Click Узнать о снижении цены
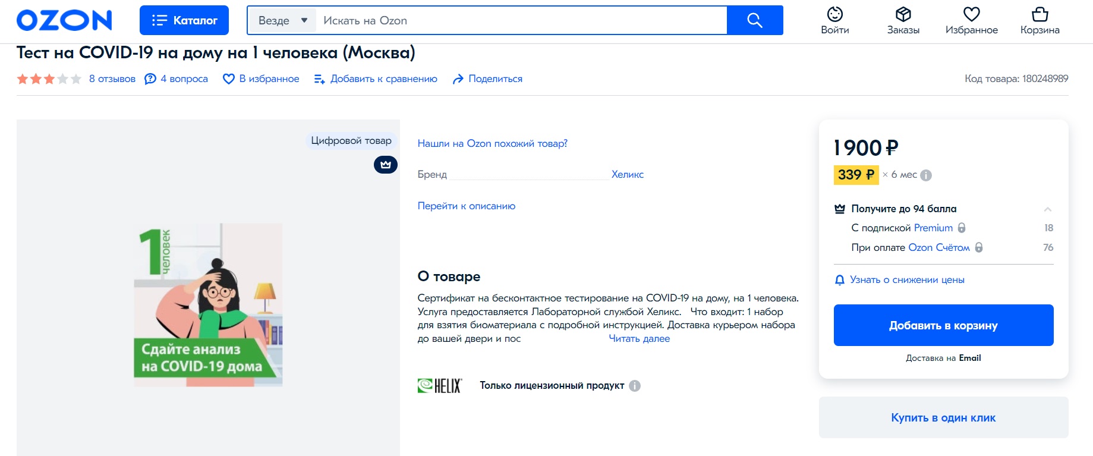 coord(900,279)
